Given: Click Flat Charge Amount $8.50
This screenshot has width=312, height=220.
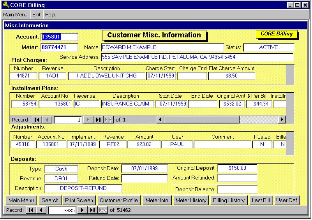Looking at the screenshot, I should pyautogui.click(x=232, y=76).
